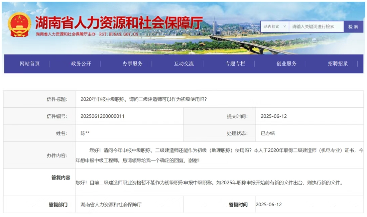Viewport: 367px width, 217px height.
Task: Click the 提交时间 label
Action: 237,116
